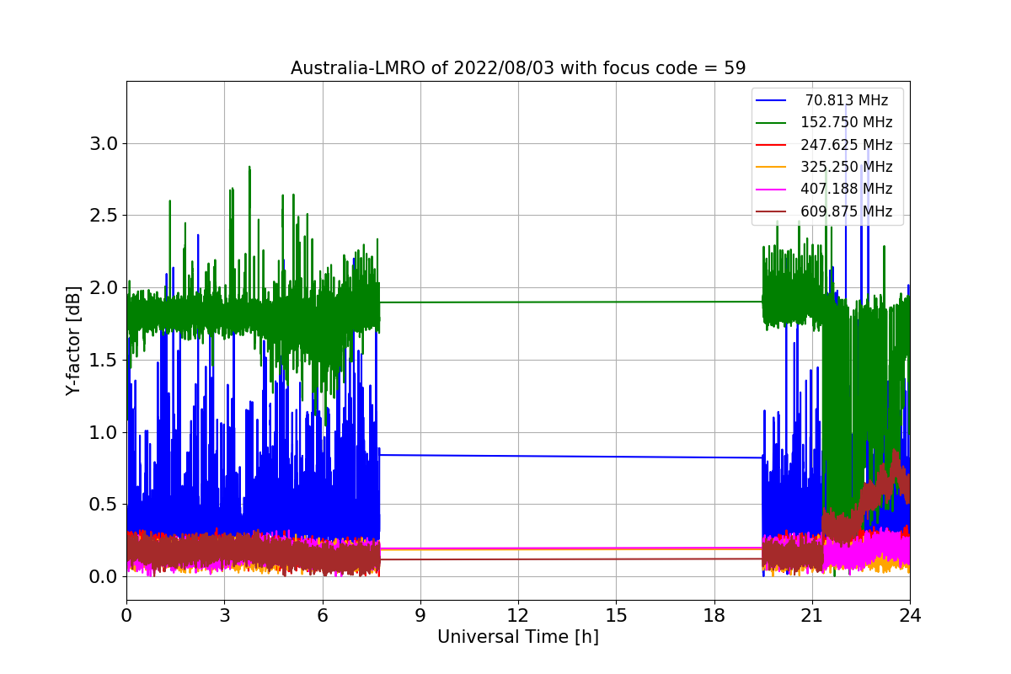
Task: Click the y-axis tick label 0.5
Action: pos(104,505)
